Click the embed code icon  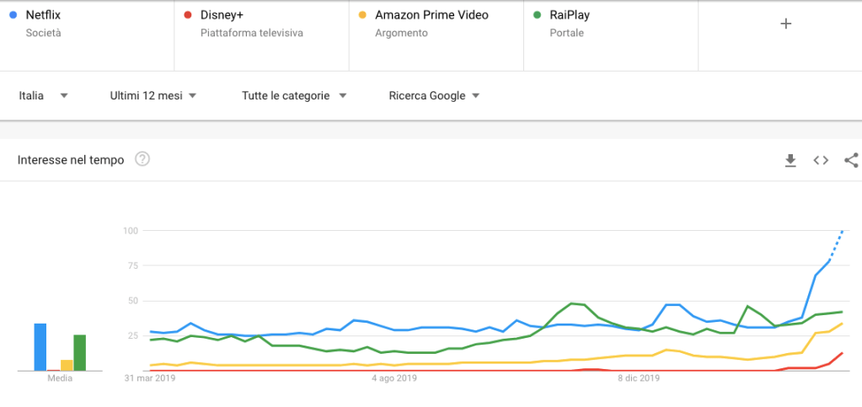821,160
